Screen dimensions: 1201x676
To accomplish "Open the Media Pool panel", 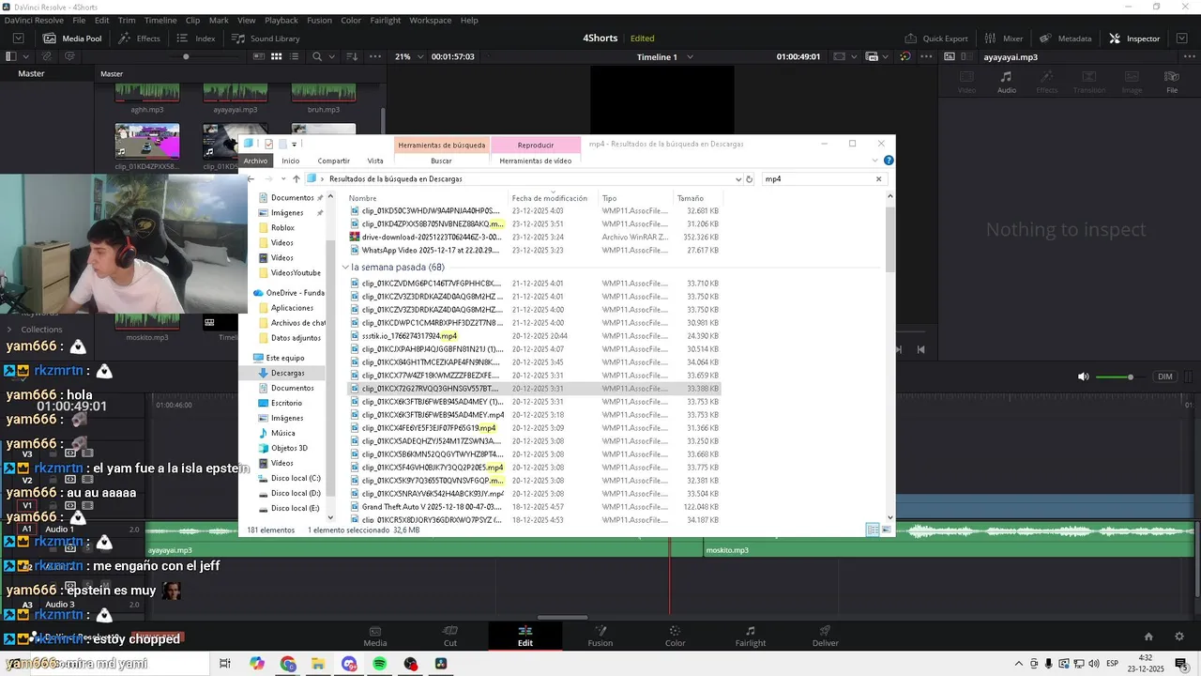I will (72, 38).
